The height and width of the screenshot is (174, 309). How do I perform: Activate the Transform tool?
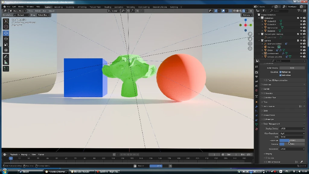[6, 50]
